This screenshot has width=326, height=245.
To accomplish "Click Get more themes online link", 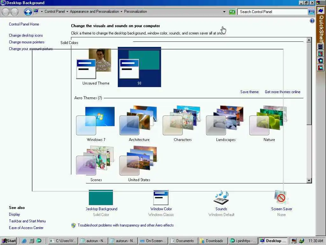I will (283, 92).
